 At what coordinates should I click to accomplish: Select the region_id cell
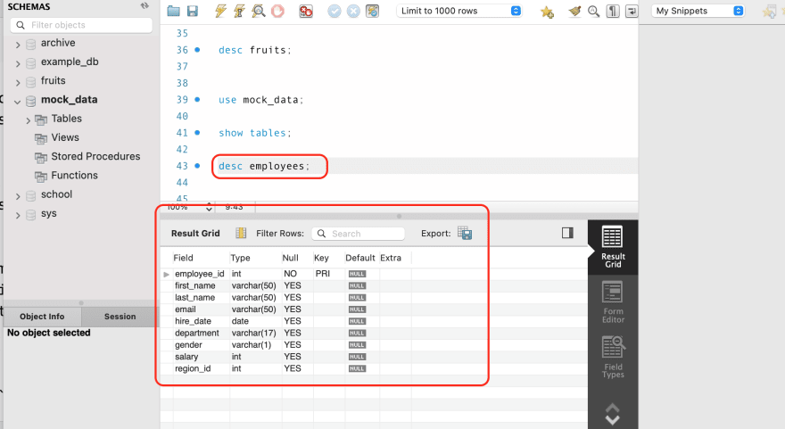(x=200, y=368)
